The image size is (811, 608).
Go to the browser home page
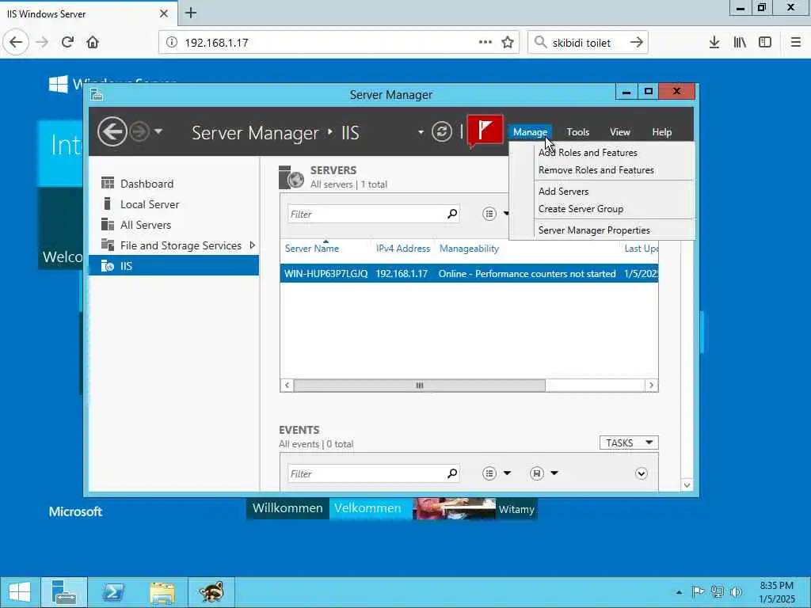click(x=93, y=43)
